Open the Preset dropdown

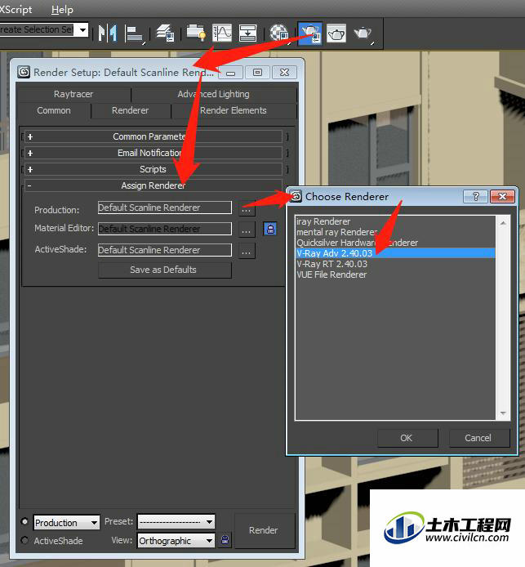[176, 522]
